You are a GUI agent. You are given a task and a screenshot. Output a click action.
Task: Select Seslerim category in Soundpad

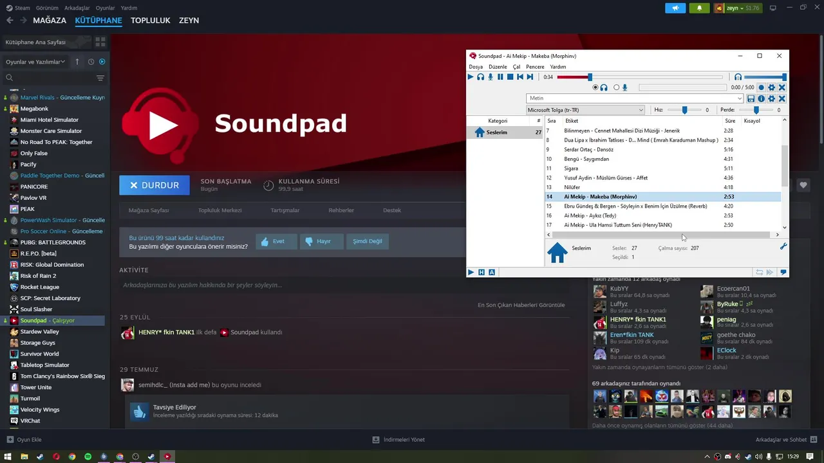tap(505, 132)
